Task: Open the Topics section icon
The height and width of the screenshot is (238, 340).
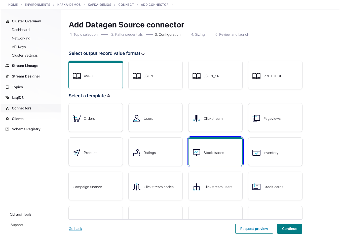Action: 7,87
